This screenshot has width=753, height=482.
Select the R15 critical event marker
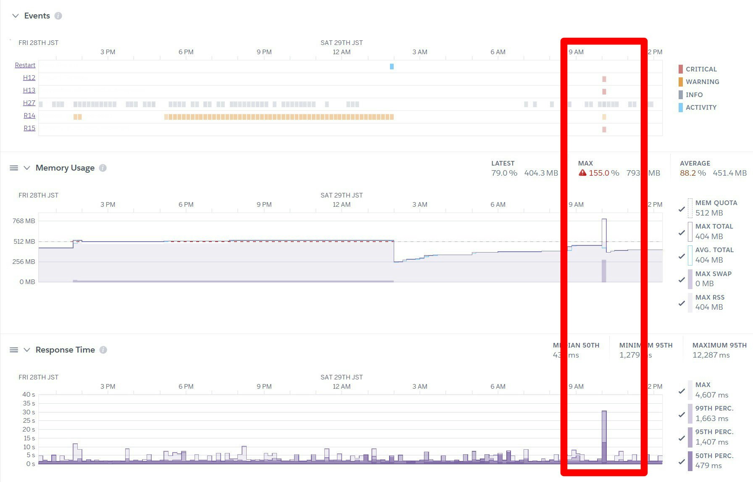click(604, 129)
